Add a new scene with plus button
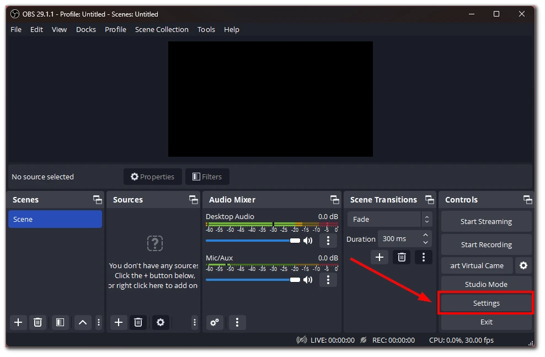Screen dimensions: 545x357 pos(18,323)
